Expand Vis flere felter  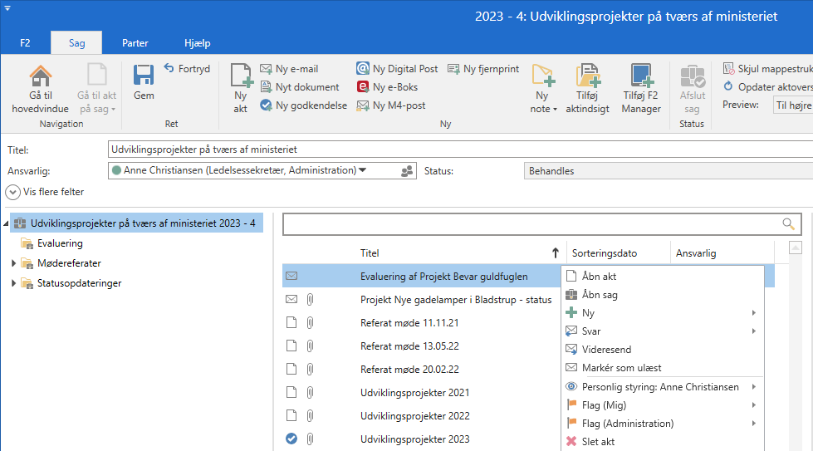[13, 192]
